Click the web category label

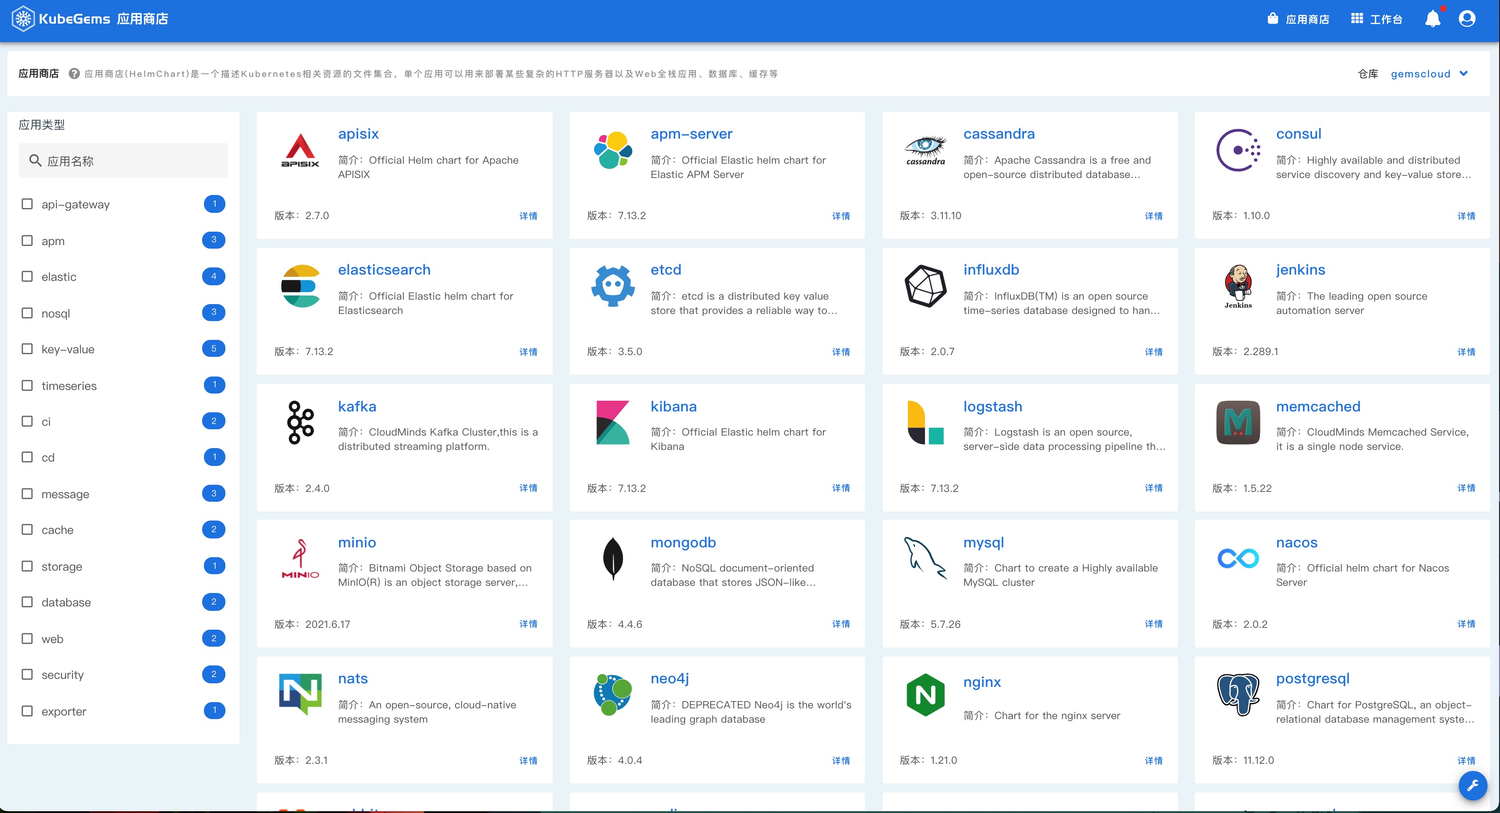[x=52, y=639]
